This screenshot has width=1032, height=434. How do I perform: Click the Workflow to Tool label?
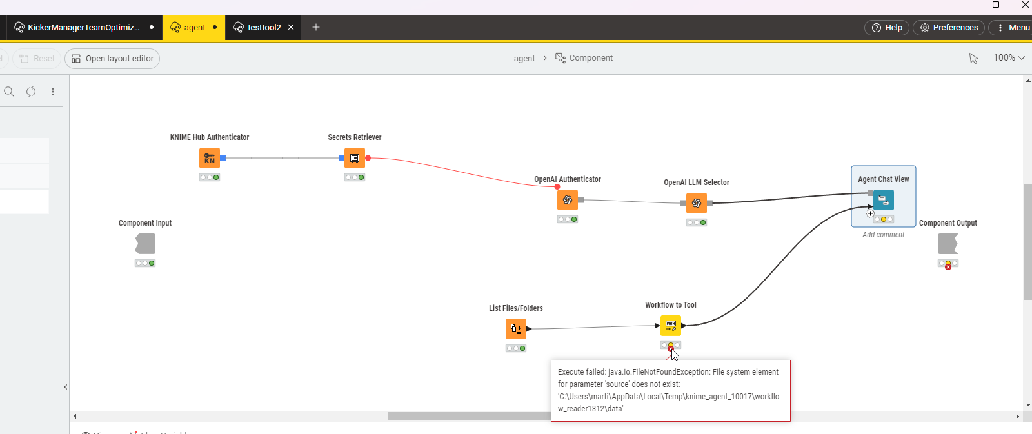pos(671,305)
